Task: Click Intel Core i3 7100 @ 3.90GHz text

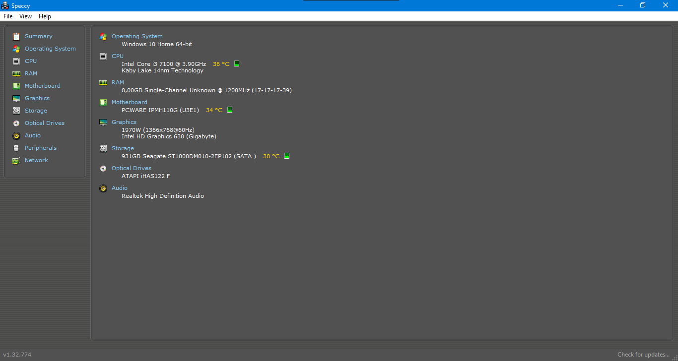Action: click(x=164, y=64)
